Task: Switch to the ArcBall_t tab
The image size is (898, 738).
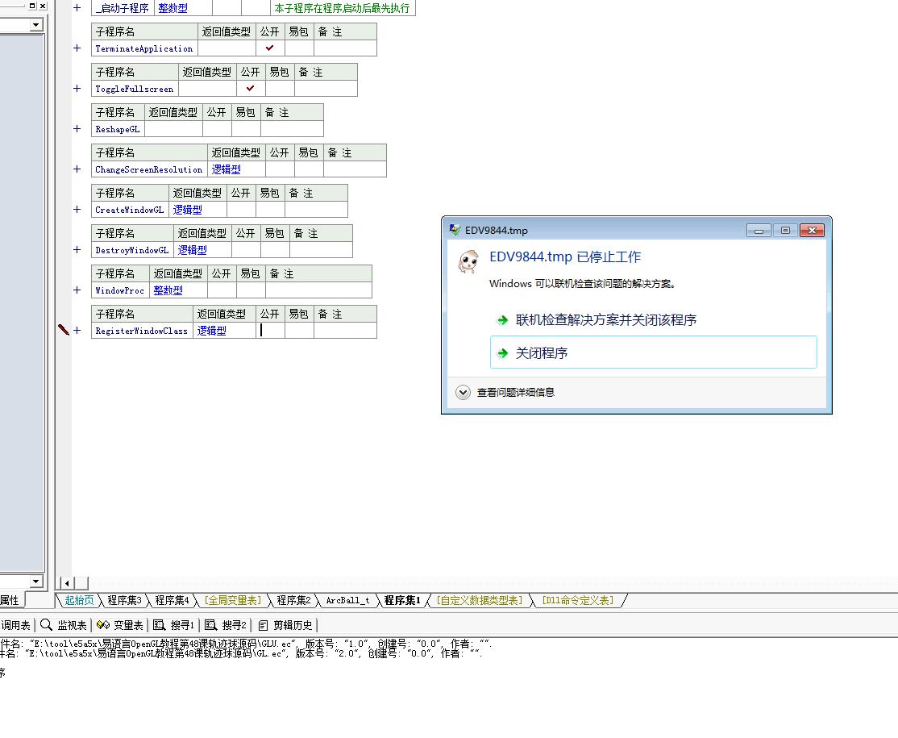Action: point(347,600)
